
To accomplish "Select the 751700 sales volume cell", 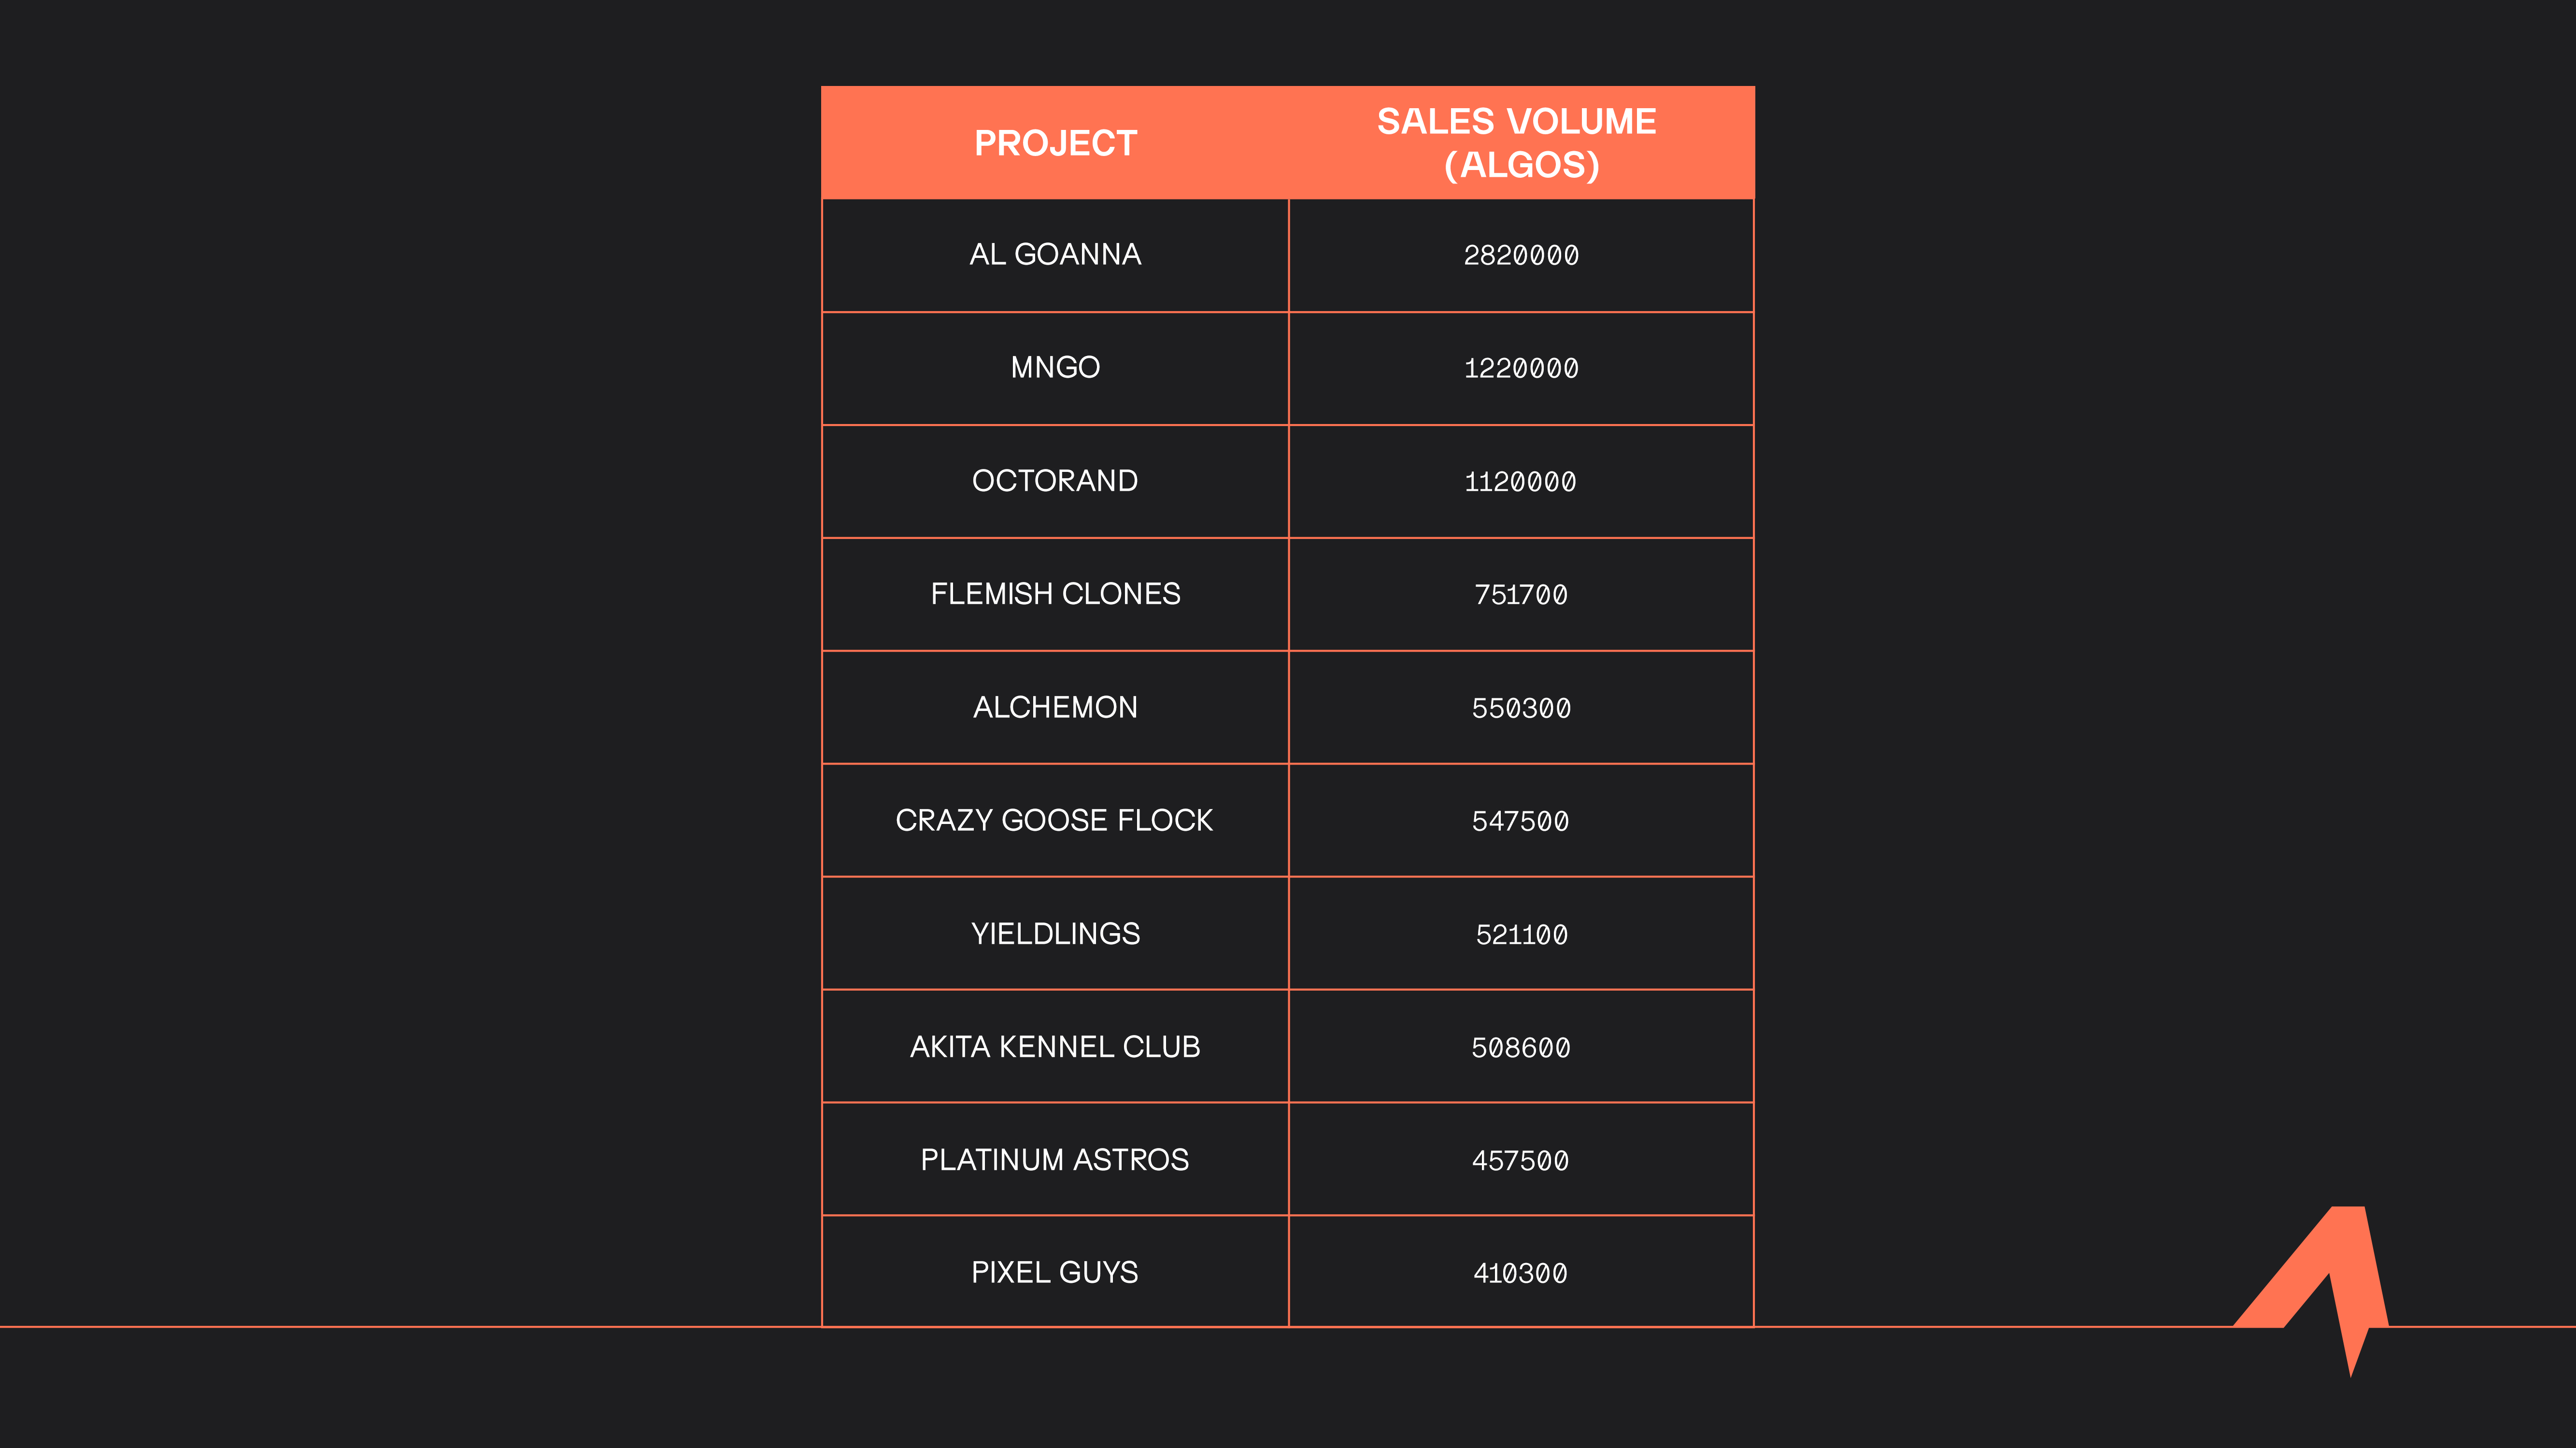I will pos(1521,595).
